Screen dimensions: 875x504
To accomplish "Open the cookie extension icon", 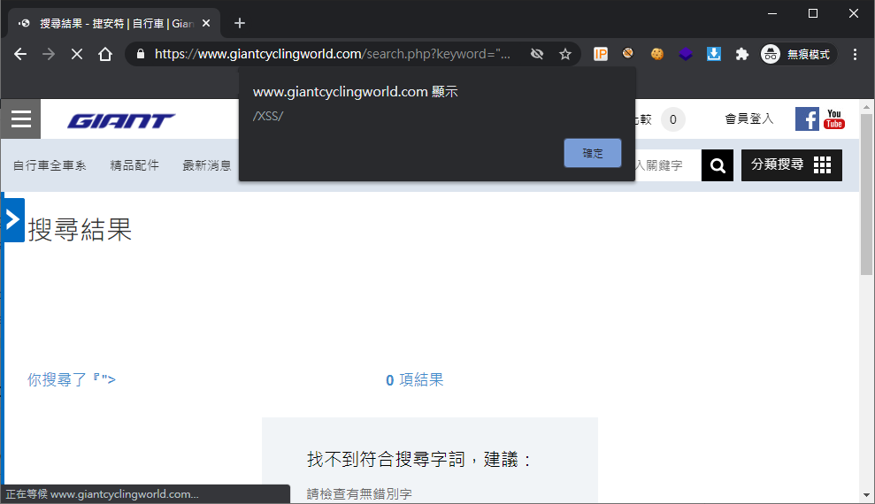I will pos(657,54).
